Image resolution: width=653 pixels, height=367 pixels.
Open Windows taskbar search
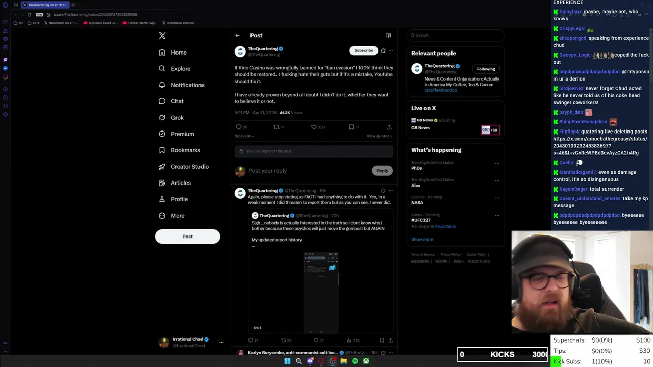[298, 361]
